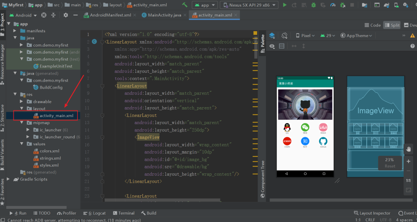417x222 pixels.
Task: Toggle view options eye icon
Action: coord(272,46)
